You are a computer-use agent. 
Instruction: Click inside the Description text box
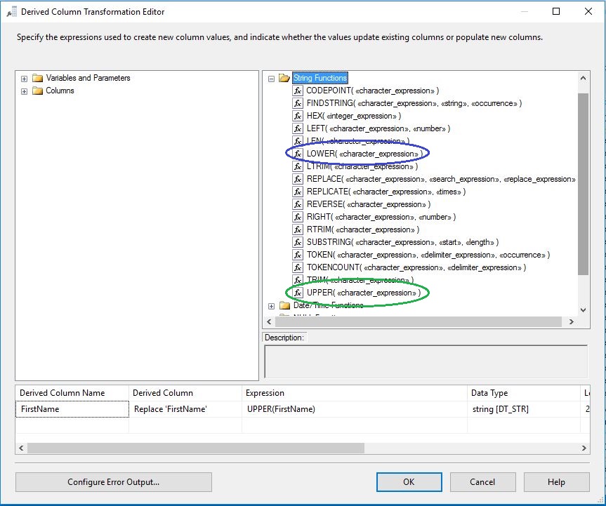point(426,361)
